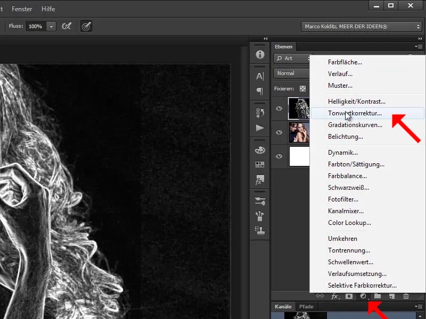Screen dimensions: 426x319
Task: Enable airbrush mode next to Fluss
Action: (x=67, y=26)
